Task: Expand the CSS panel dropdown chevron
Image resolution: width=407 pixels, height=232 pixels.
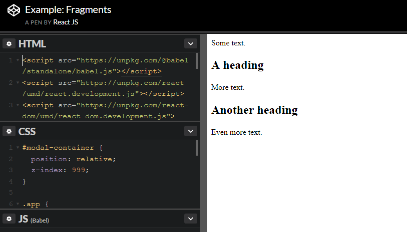Action: coord(191,131)
